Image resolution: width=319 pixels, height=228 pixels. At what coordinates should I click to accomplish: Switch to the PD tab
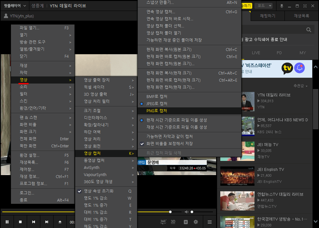pyautogui.click(x=279, y=53)
